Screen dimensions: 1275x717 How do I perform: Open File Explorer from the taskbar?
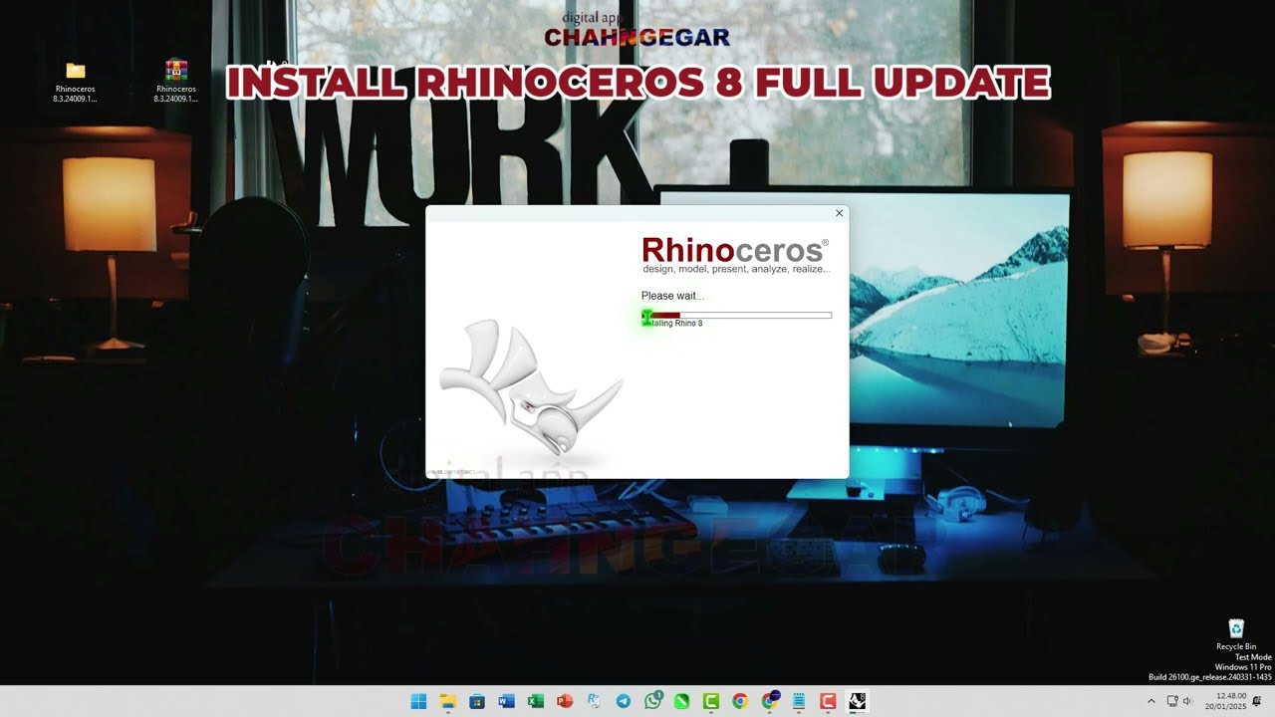447,701
